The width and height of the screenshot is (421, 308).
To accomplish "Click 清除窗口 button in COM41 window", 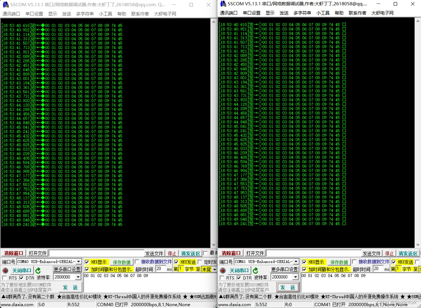I will click(x=231, y=253).
